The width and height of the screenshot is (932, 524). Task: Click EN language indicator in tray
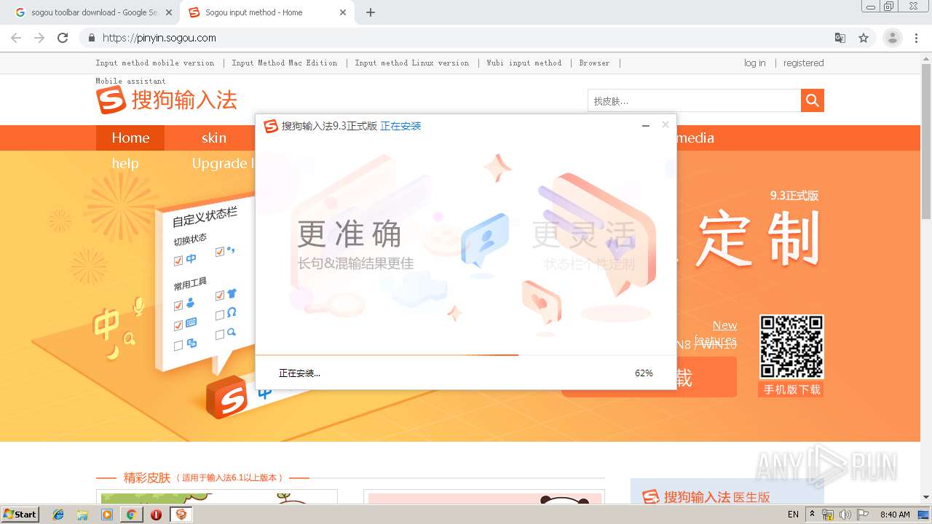[793, 515]
